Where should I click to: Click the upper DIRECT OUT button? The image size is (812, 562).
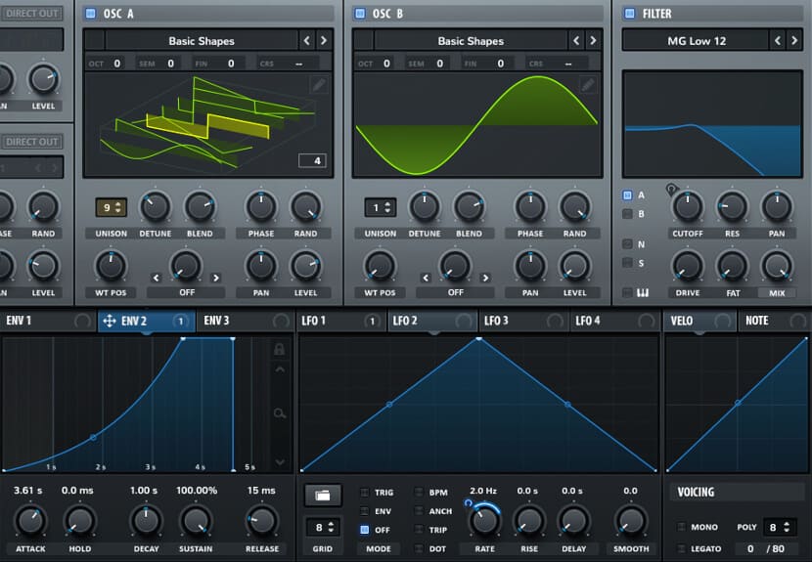(x=31, y=14)
